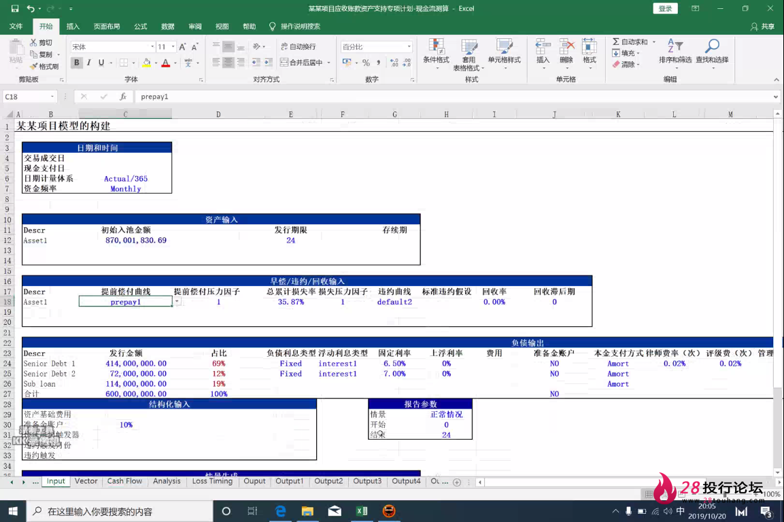Viewport: 784px width, 522px height.
Task: Open the validation dropdown arrow beside prepay1
Action: point(177,302)
